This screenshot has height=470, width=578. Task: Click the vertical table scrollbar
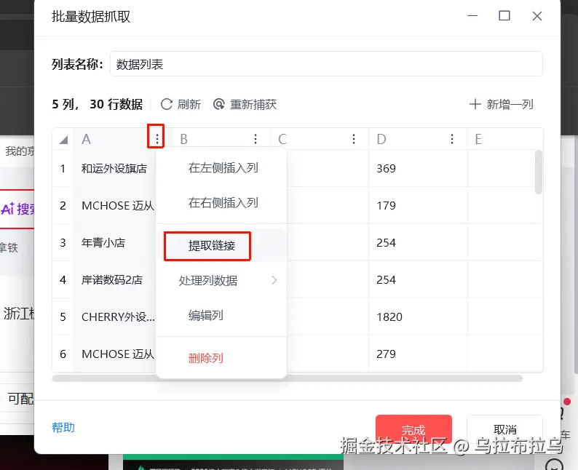coord(539,172)
